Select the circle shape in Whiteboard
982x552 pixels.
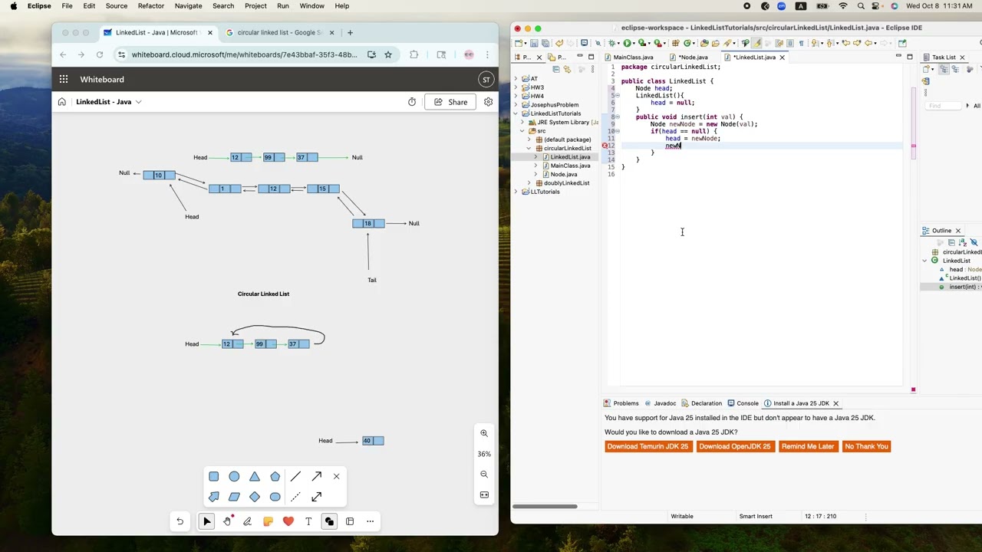(x=234, y=477)
